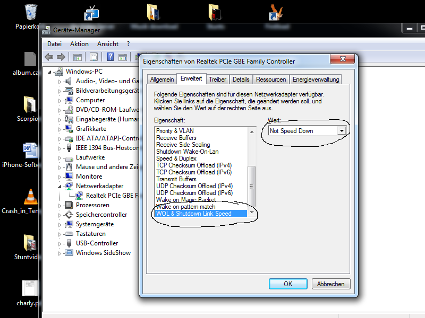
Task: Select Speed & Duplex property
Action: pos(201,158)
